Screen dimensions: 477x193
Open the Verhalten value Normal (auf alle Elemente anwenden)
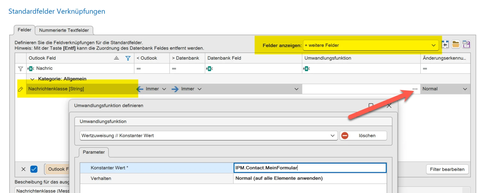point(310,178)
